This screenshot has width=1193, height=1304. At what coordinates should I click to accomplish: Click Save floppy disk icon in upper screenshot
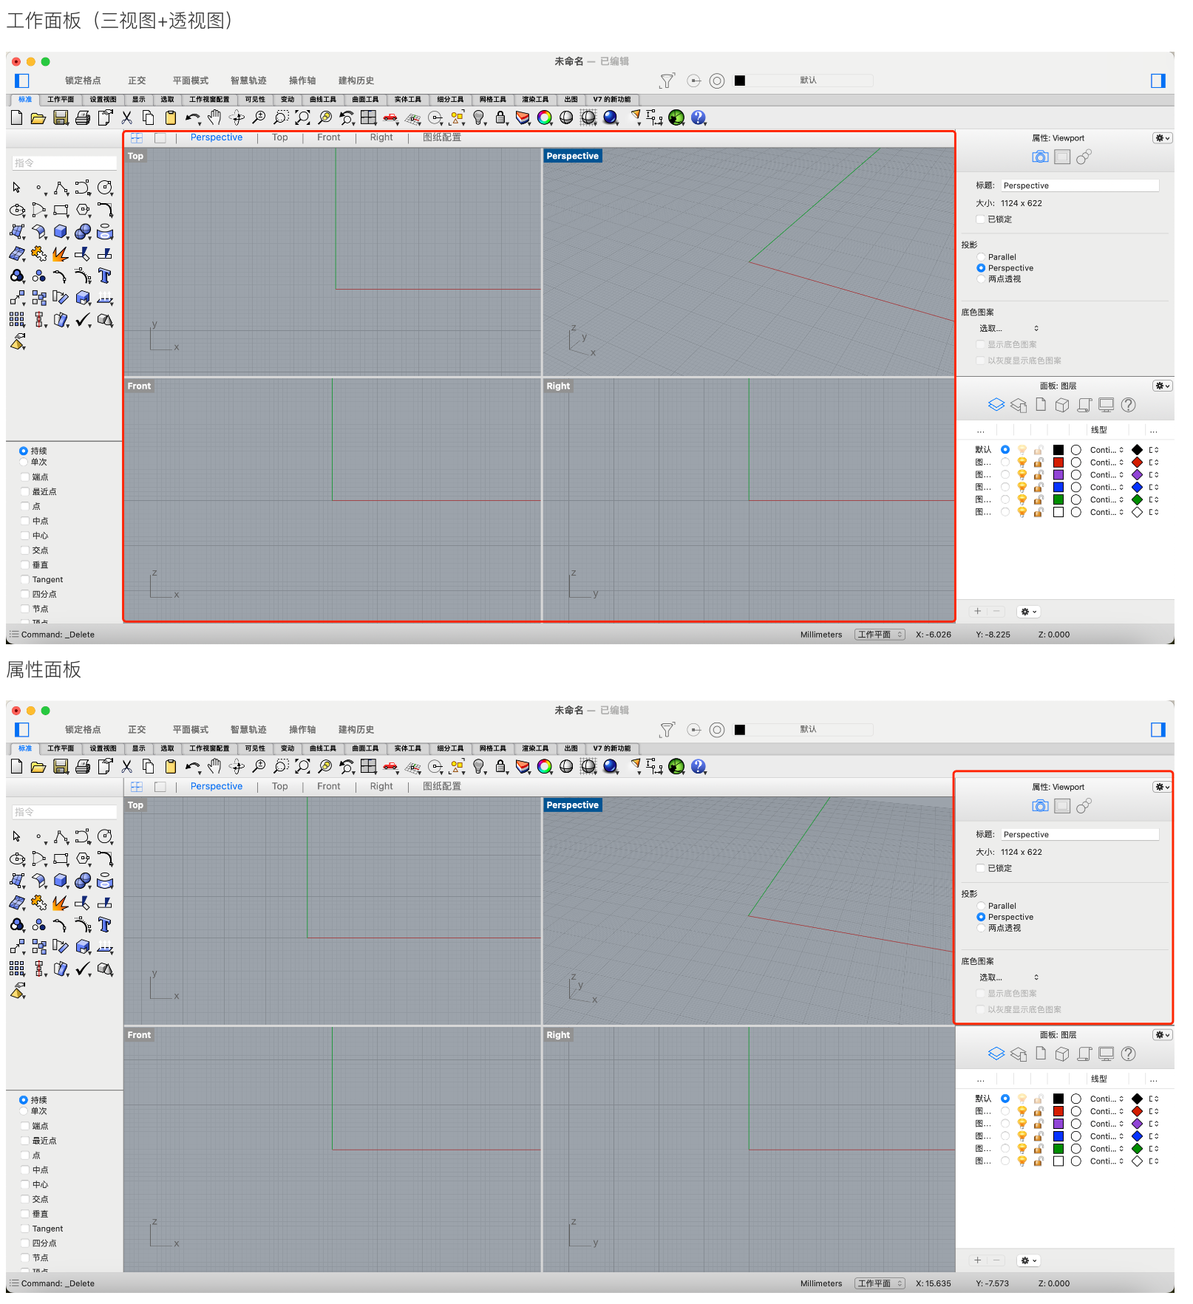pos(61,117)
